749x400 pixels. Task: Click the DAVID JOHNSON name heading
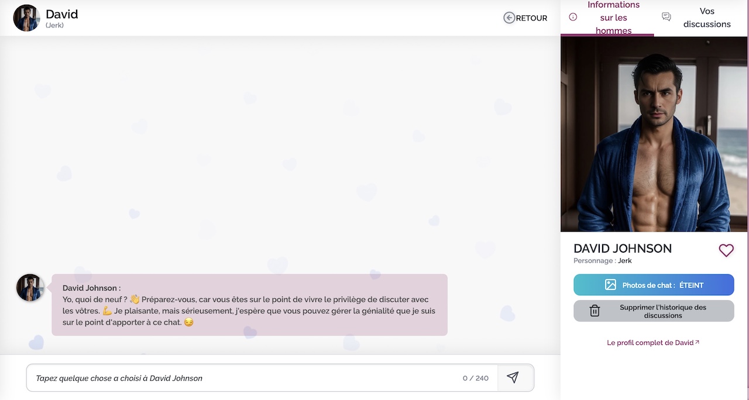(623, 248)
